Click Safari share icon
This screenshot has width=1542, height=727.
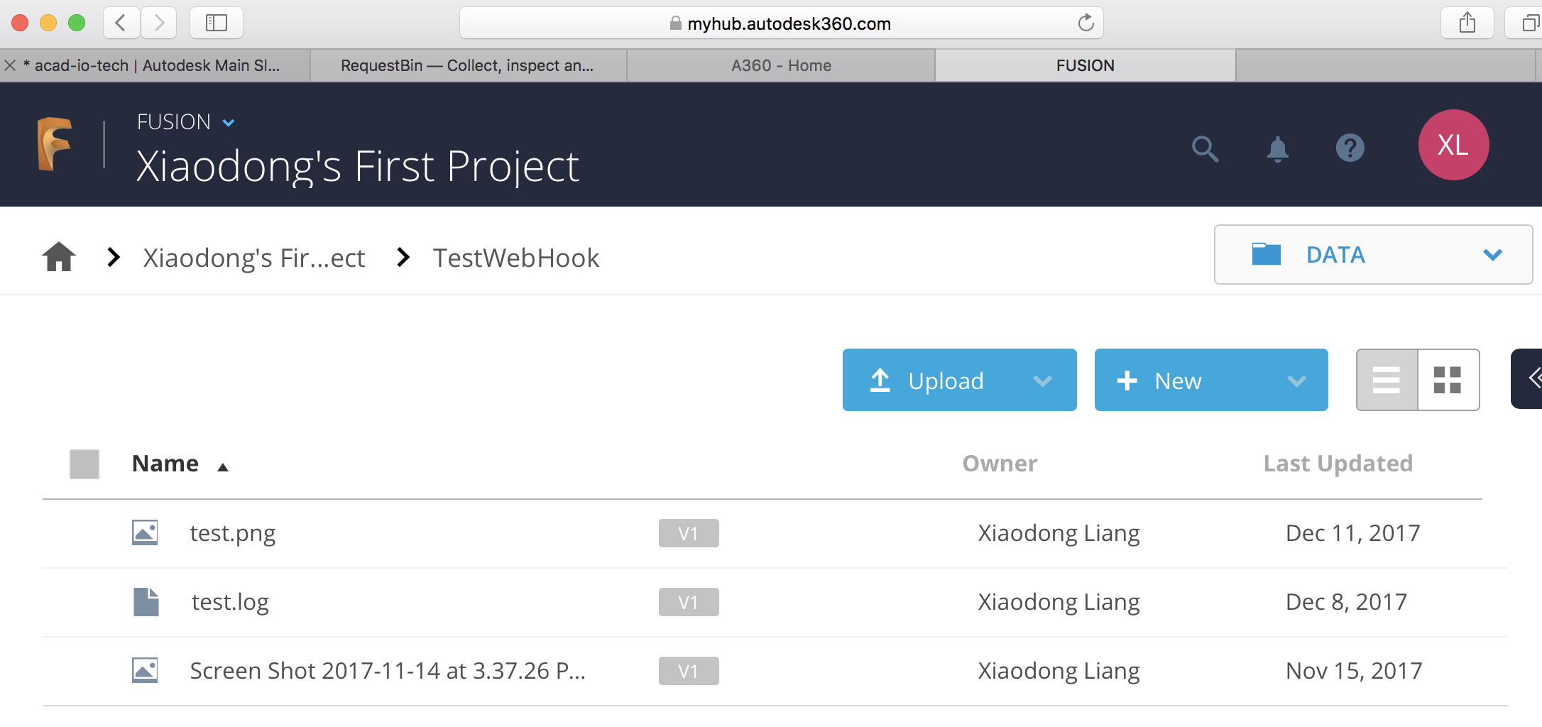coord(1467,23)
